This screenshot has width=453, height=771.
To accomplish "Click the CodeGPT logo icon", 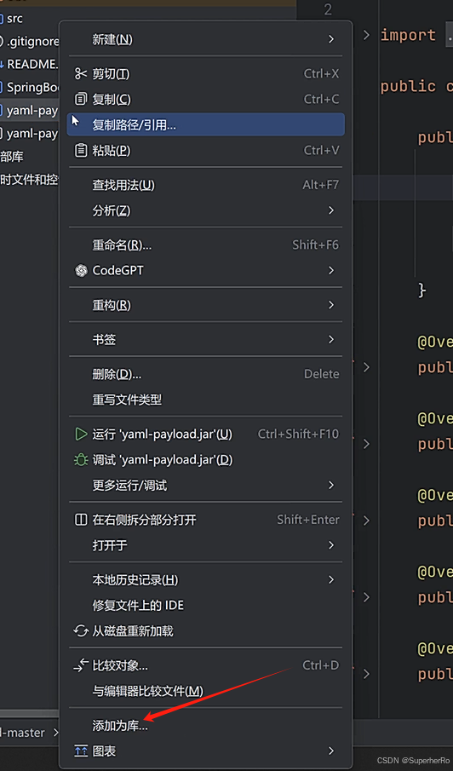I will point(81,270).
